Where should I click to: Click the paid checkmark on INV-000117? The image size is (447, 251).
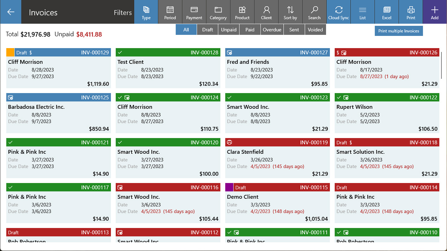[x=10, y=188]
